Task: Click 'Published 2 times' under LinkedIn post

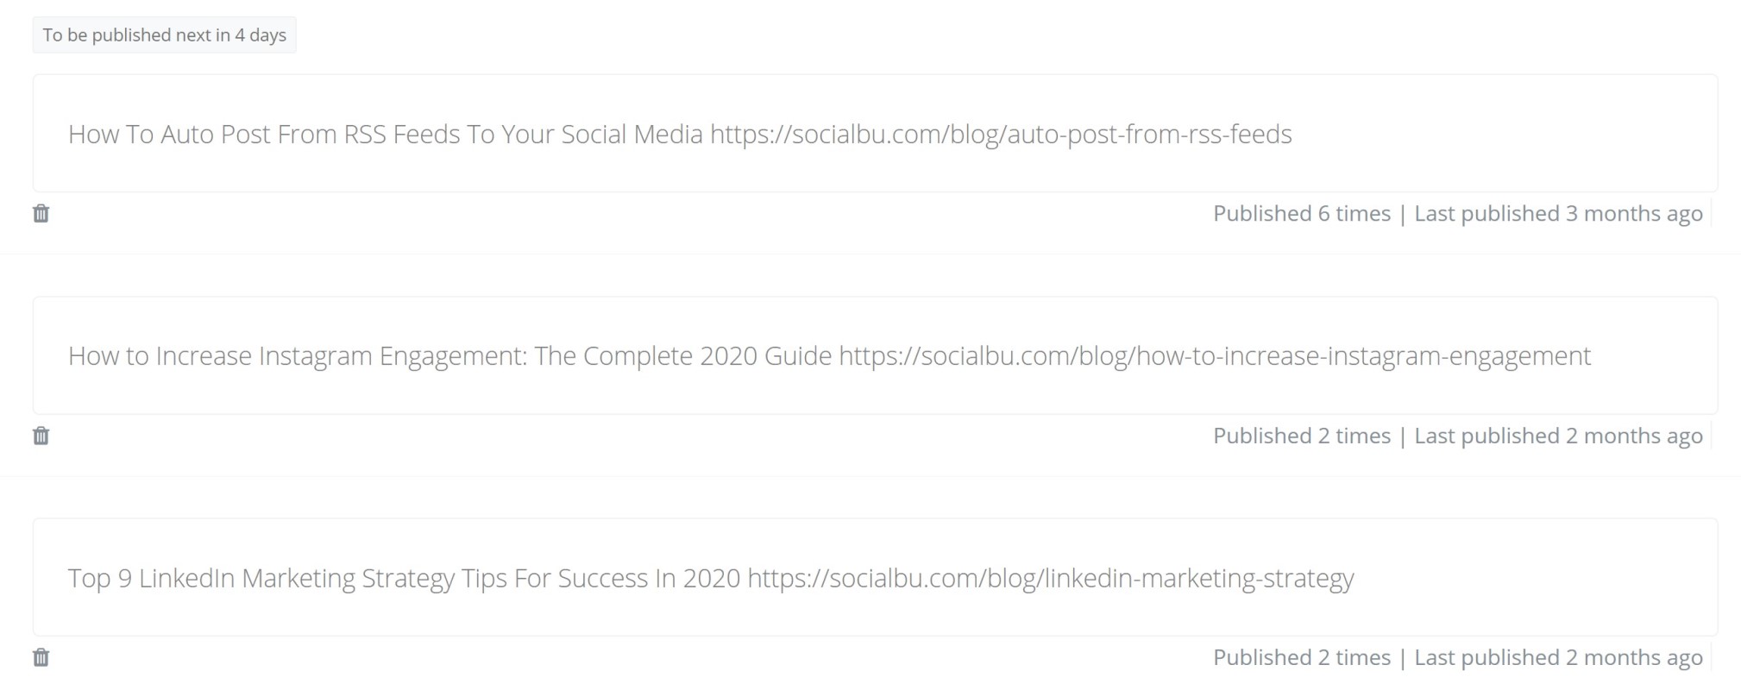Action: coord(1302,657)
